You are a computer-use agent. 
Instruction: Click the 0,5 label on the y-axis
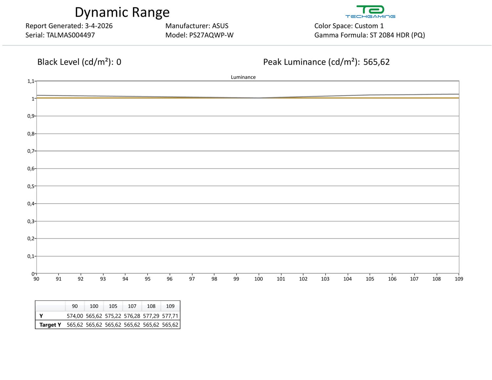pyautogui.click(x=31, y=186)
